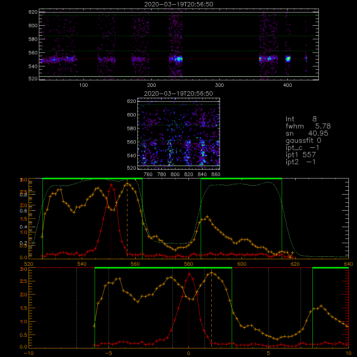Click the 'gaussfit 0' line

tap(303, 141)
